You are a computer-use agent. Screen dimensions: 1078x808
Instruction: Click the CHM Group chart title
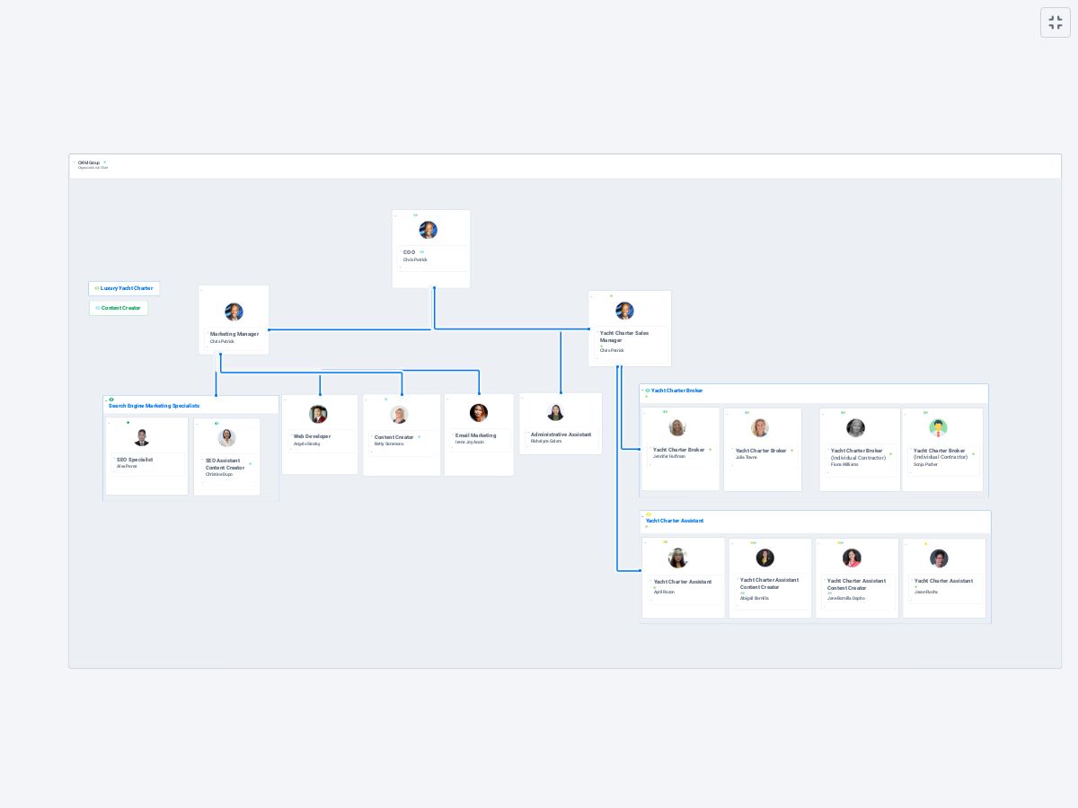coord(89,162)
